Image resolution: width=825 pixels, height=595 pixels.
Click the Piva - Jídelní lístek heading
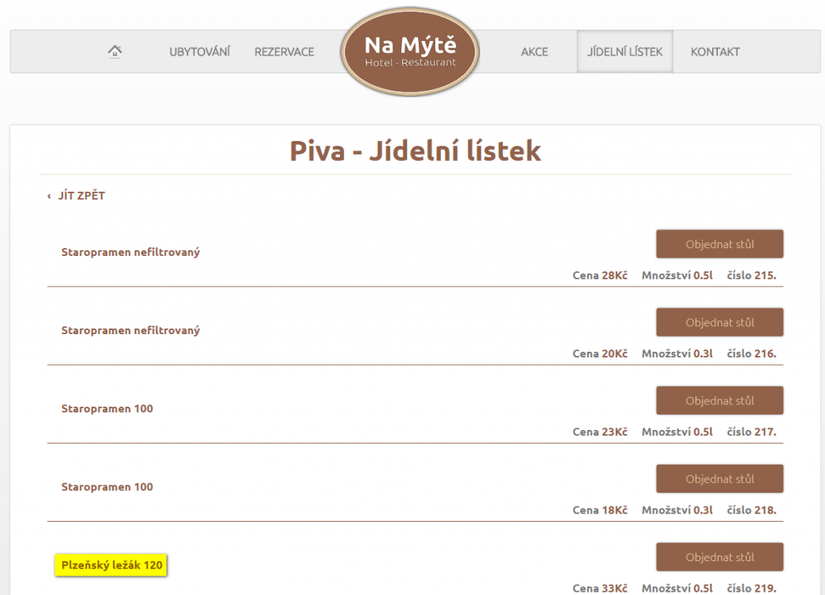pos(415,151)
